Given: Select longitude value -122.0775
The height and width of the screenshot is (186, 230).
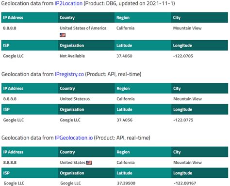Looking at the screenshot, I should [x=183, y=120].
